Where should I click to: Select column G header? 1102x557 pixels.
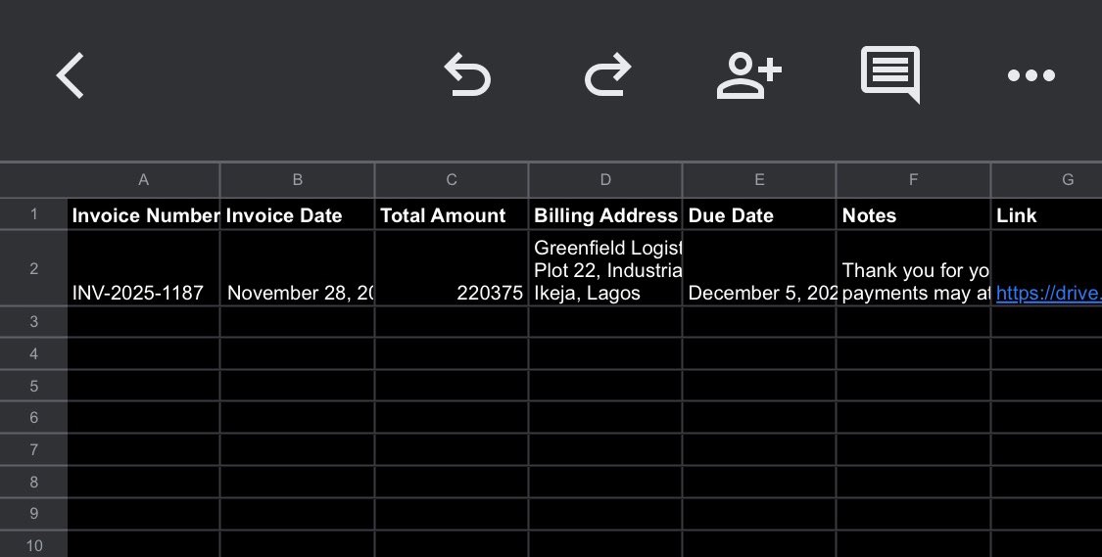coord(1047,180)
